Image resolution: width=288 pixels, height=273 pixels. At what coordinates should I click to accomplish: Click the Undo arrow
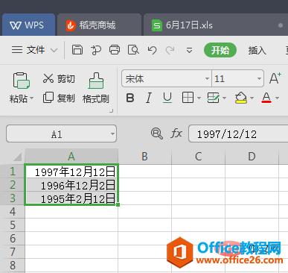[152, 50]
